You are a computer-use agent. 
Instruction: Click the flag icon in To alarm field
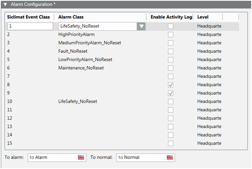tap(81, 157)
